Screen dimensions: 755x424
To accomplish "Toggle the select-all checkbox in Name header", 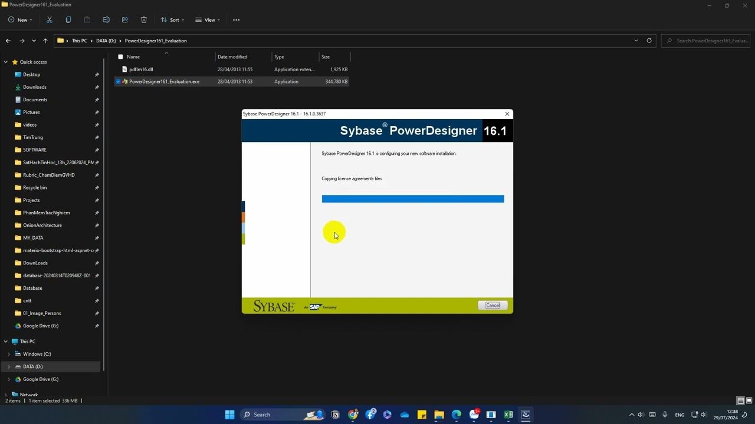I will tap(120, 57).
